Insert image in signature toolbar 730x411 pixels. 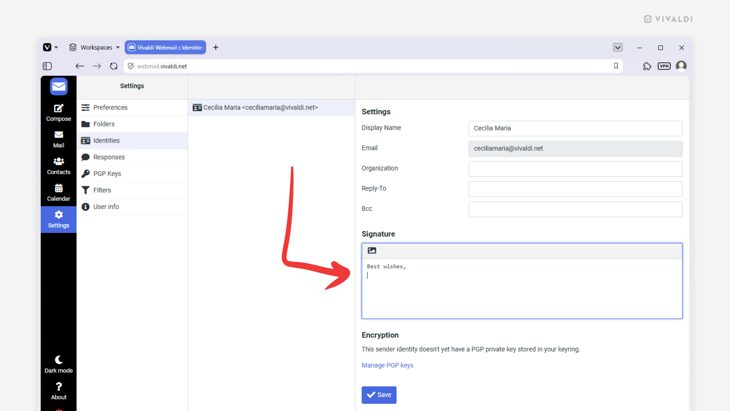pos(372,250)
